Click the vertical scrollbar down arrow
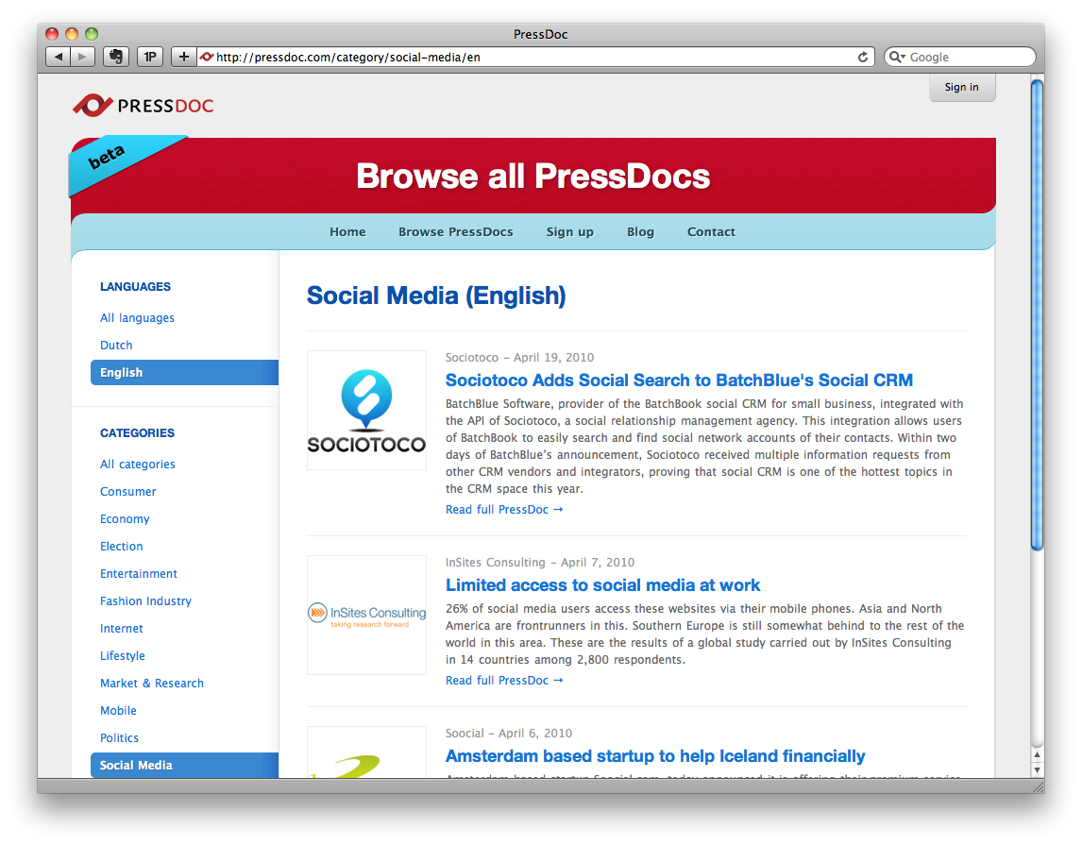 tap(1037, 769)
